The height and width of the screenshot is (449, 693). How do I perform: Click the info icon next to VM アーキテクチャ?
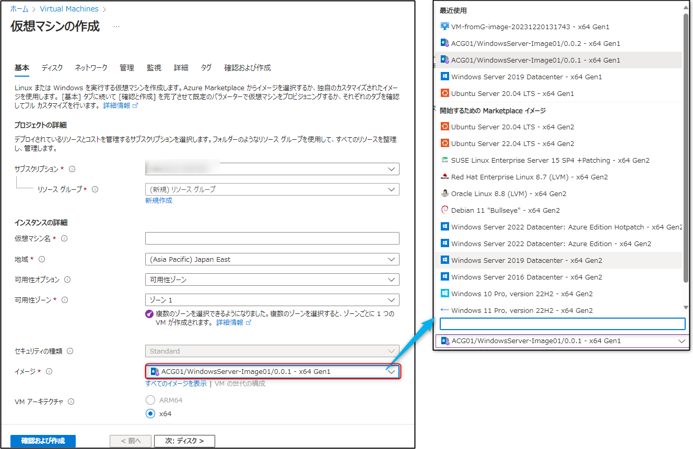tap(71, 402)
